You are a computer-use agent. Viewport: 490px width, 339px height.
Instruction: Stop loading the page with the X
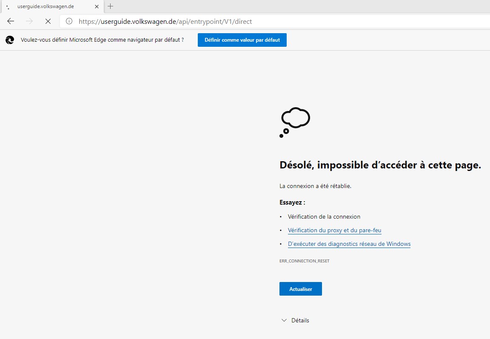click(x=48, y=21)
